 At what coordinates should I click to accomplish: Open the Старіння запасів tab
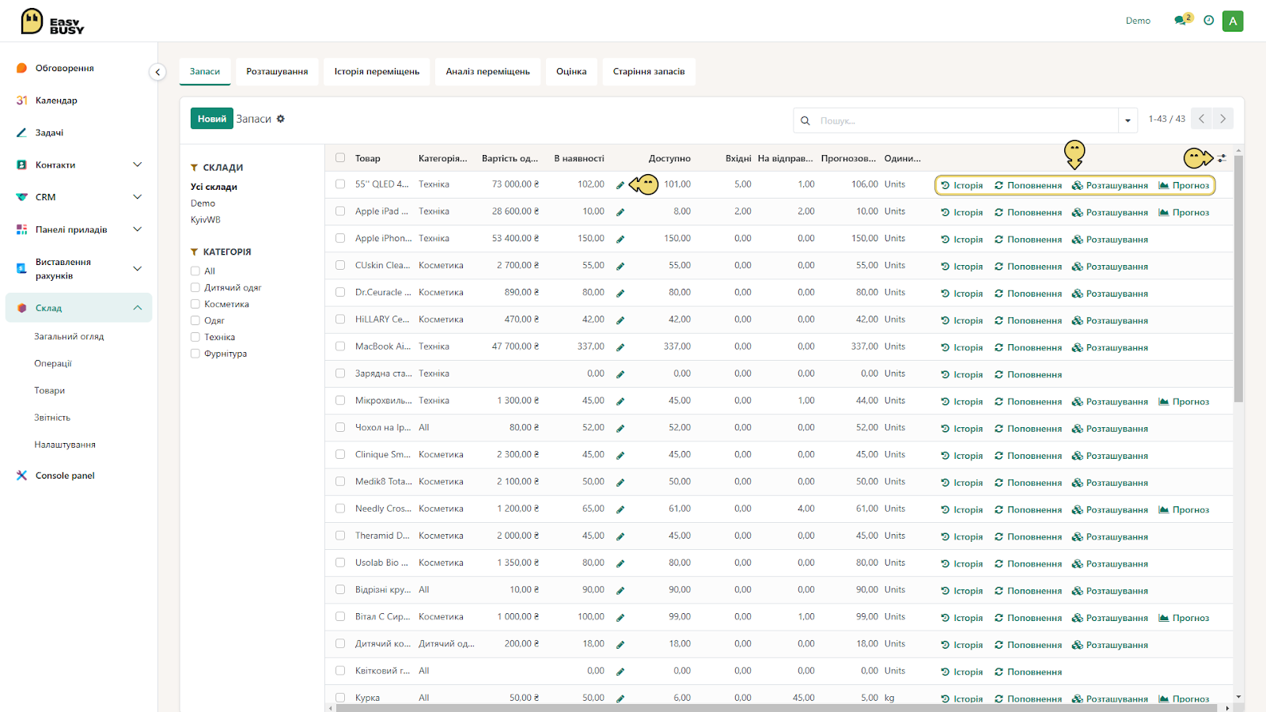pos(649,71)
